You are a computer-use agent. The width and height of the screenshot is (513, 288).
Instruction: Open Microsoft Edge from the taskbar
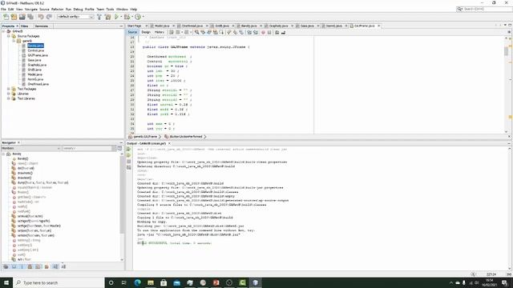[137, 282]
